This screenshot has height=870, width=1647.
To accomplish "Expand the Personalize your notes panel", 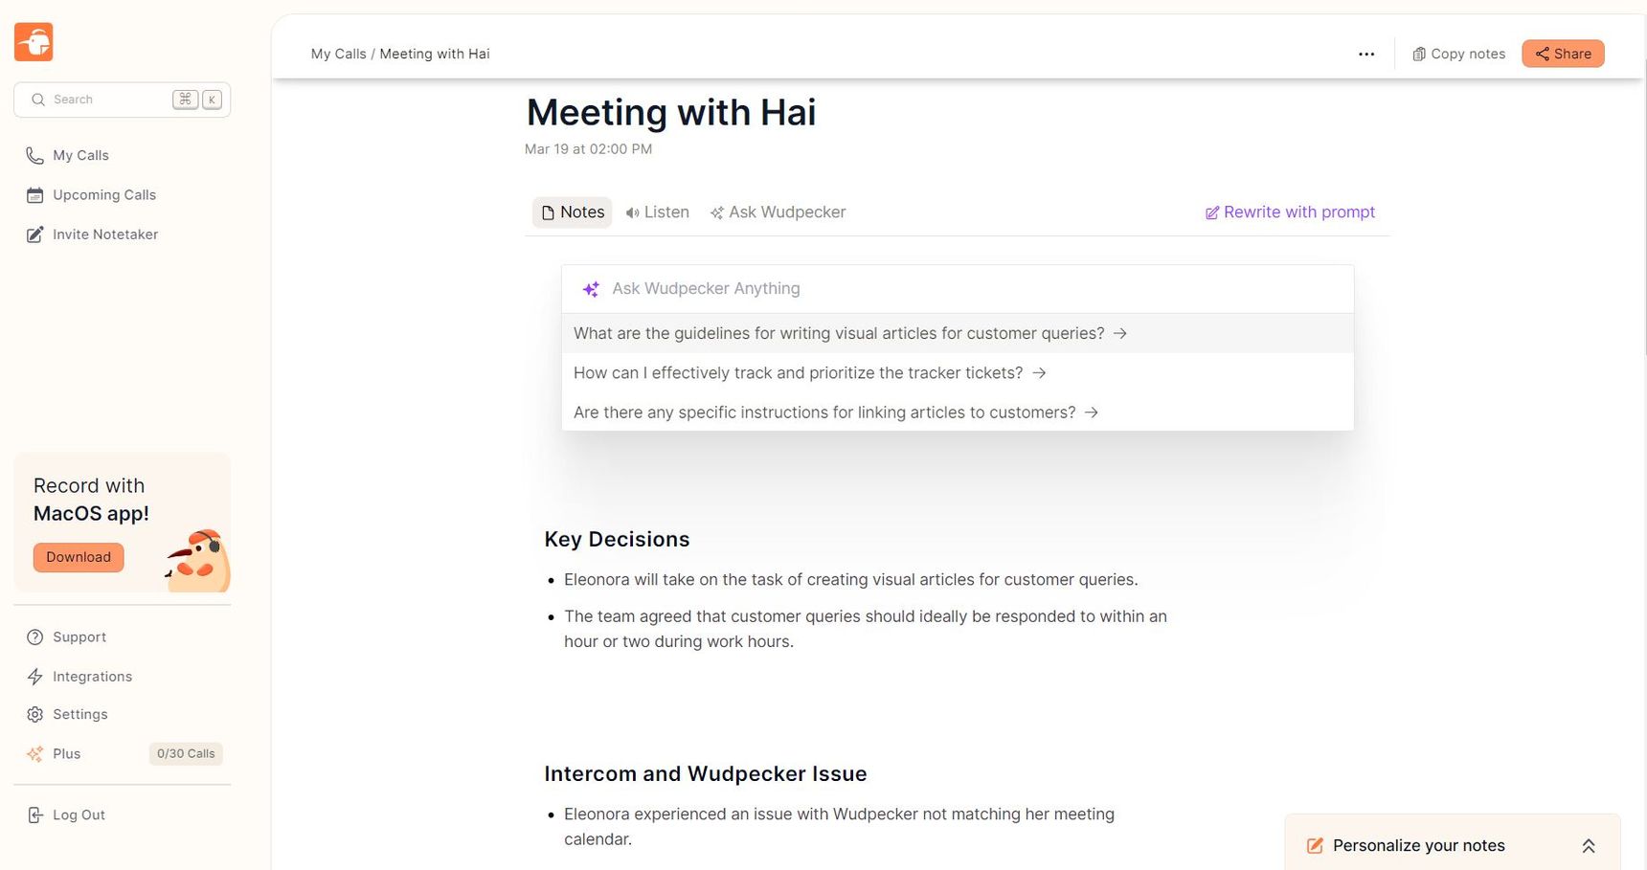I will click(1589, 846).
